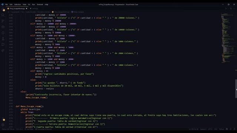Click the UTF-8 encoding status item
The width and height of the screenshot is (237, 133).
click(210, 129)
